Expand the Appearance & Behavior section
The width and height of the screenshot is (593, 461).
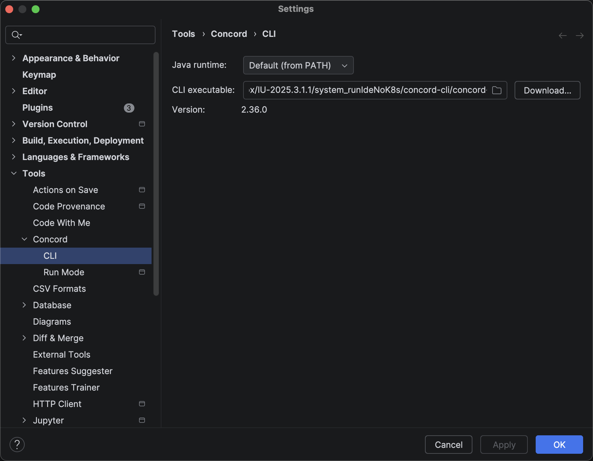click(x=14, y=58)
